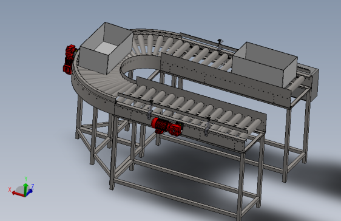Viewport: 341px width, 221px height.
Task: Select the open box on the curved roller section
Action: (x=106, y=49)
